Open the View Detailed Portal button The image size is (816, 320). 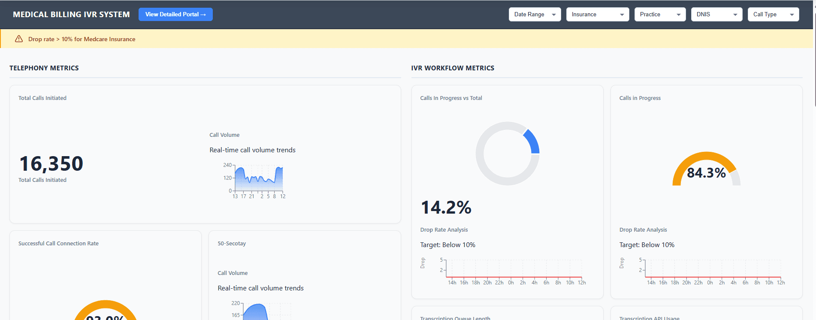point(175,14)
